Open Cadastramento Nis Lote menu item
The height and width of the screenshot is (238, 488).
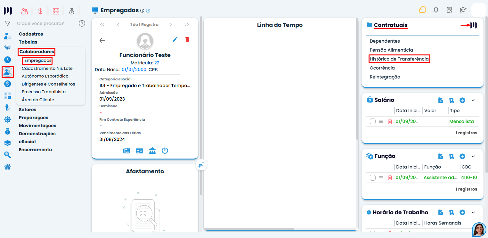click(x=47, y=68)
